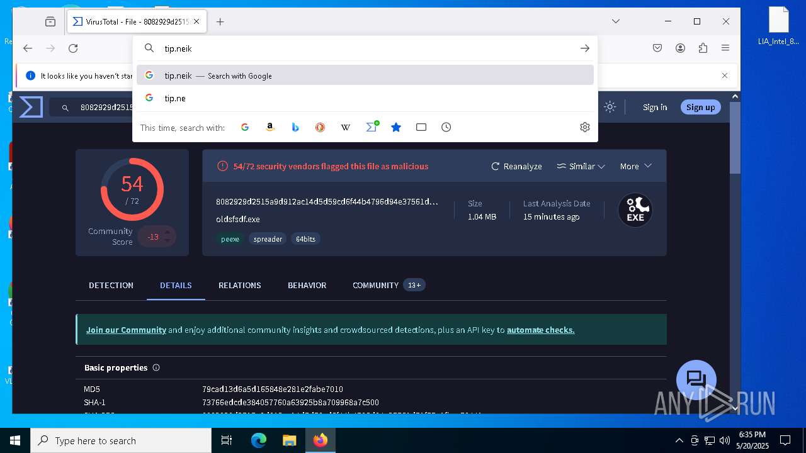Click the peexe tag

[230, 239]
